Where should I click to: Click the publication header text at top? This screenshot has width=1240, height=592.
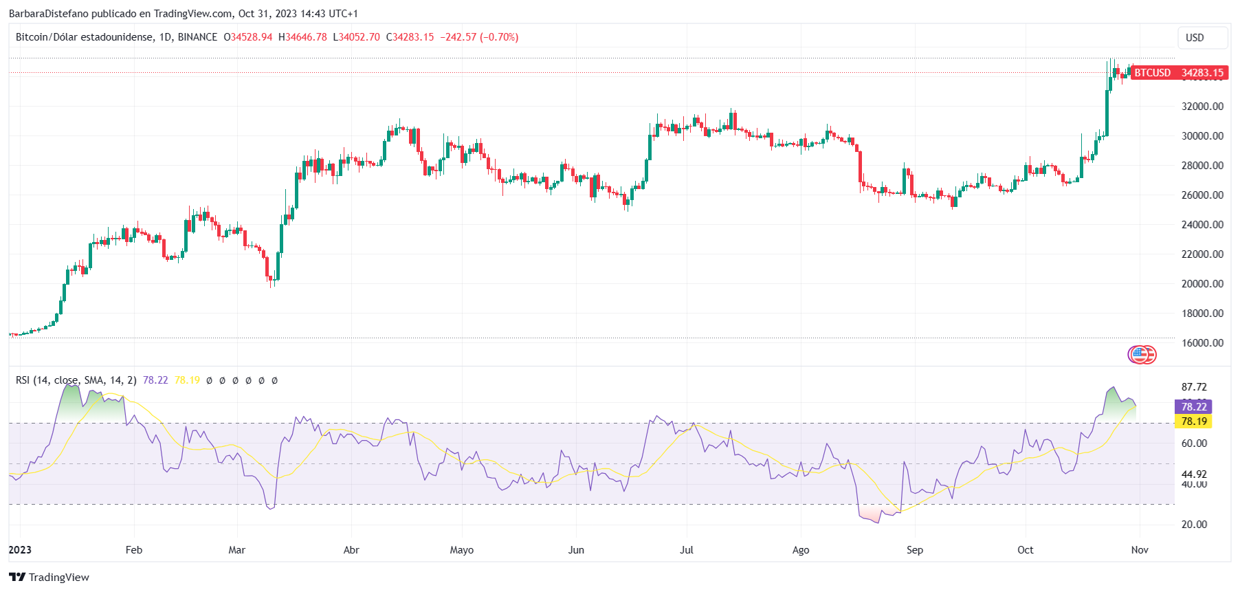pyautogui.click(x=183, y=14)
